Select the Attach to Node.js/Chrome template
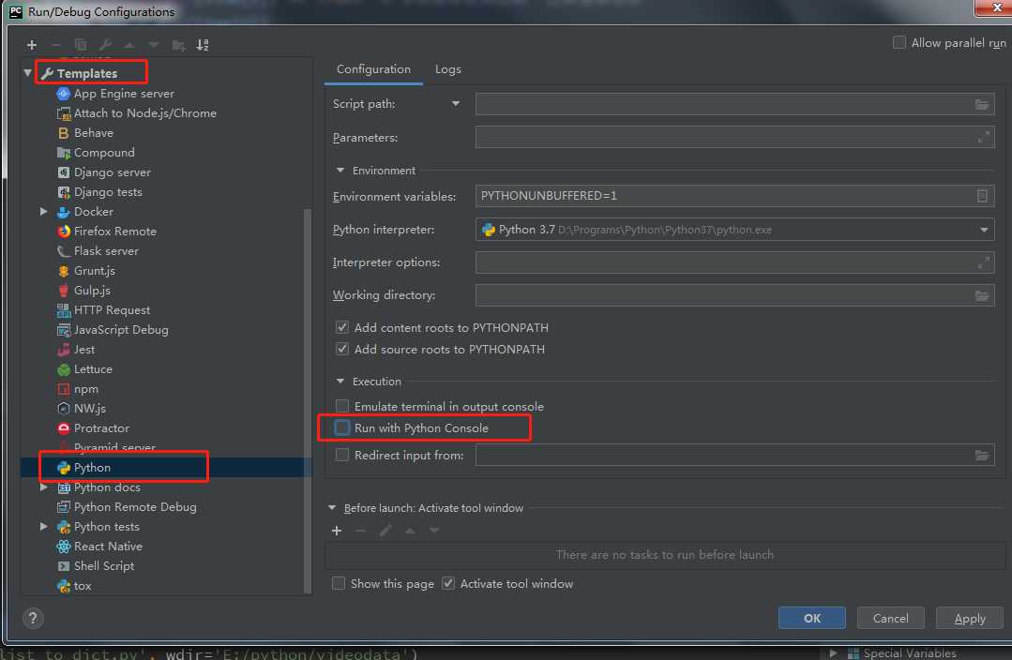1012x660 pixels. point(137,112)
